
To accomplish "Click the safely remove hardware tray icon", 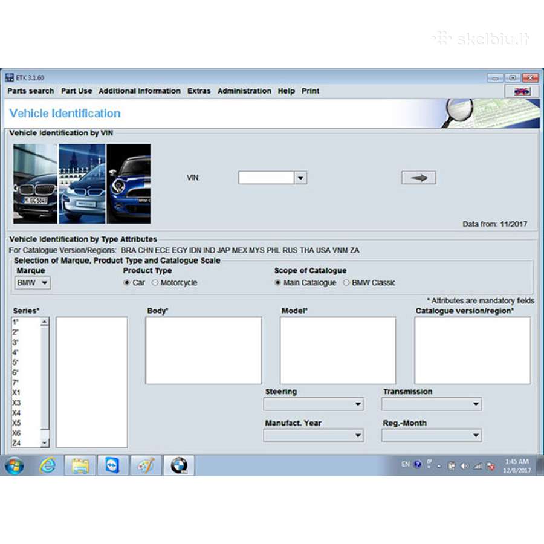I will 451,466.
